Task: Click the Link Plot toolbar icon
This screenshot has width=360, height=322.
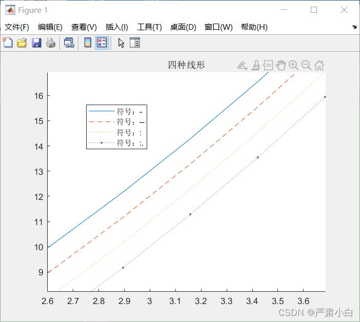Action: click(x=69, y=43)
